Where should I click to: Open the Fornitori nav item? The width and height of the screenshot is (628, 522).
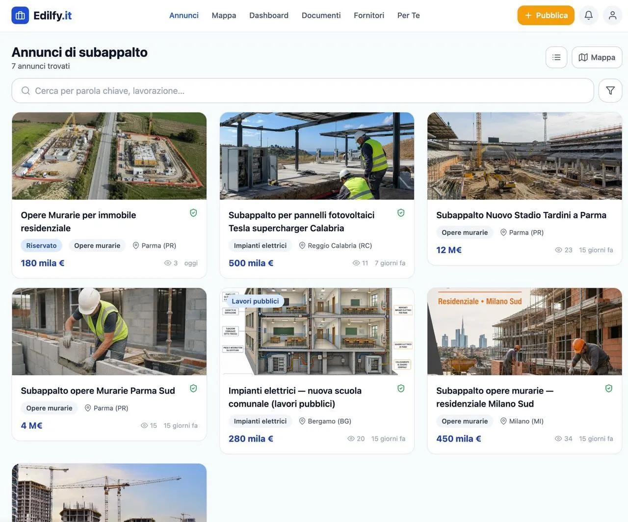[369, 15]
